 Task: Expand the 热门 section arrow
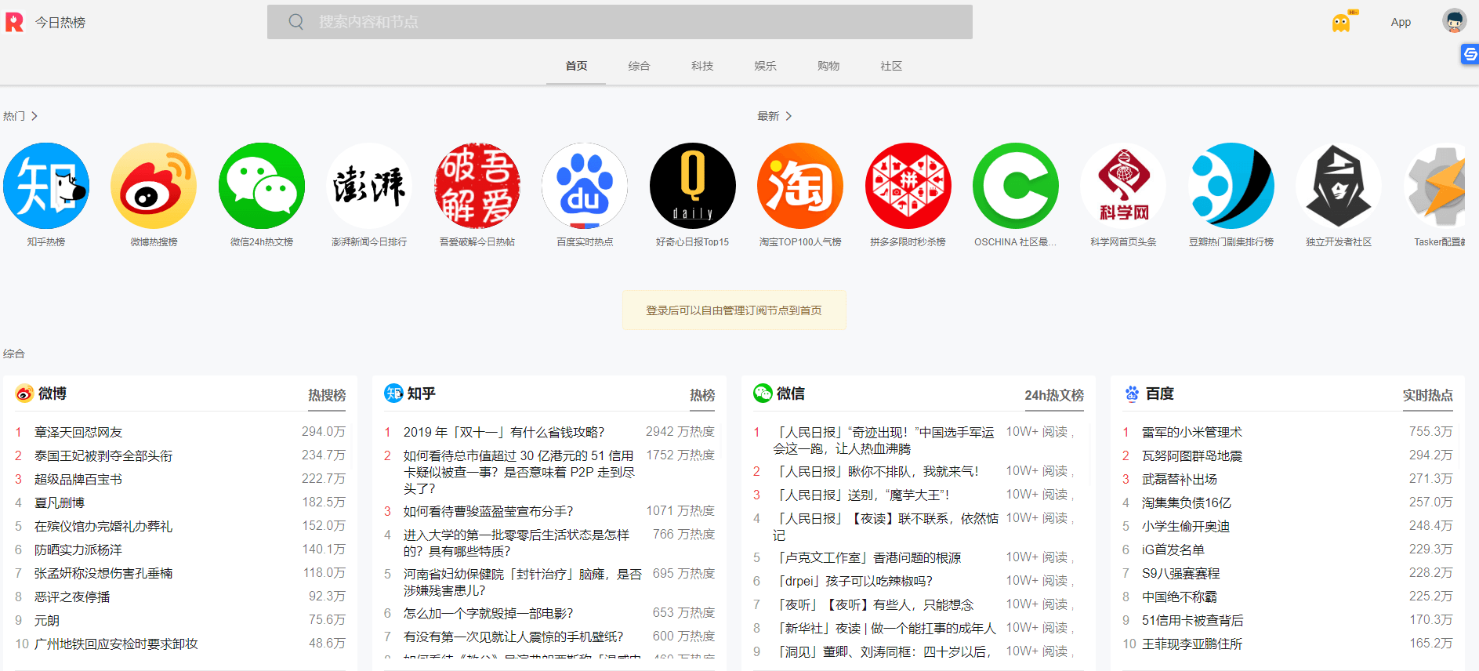pos(34,116)
